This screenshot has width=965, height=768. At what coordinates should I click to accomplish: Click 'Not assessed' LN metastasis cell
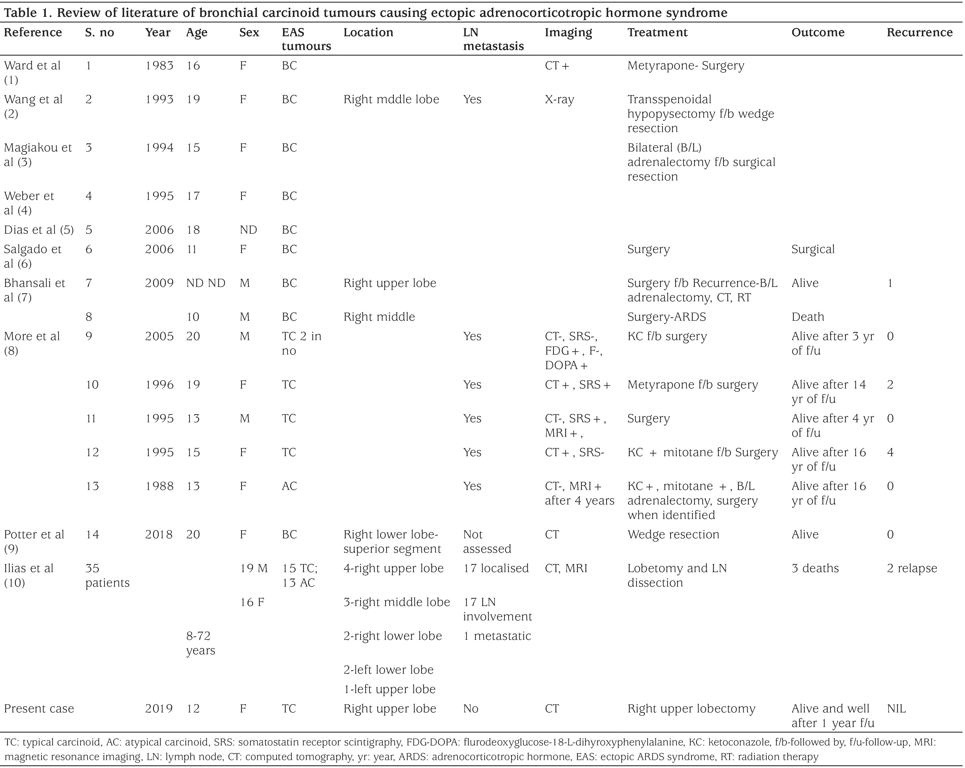coord(487,542)
